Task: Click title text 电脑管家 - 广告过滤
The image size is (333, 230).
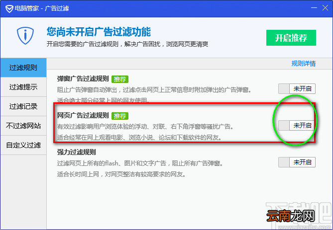Action: (42, 8)
